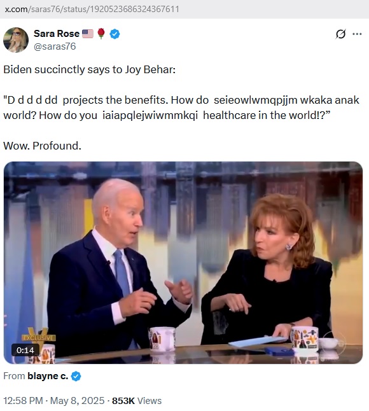Open the three-dot more options menu
The image size is (369, 411).
coord(357,34)
